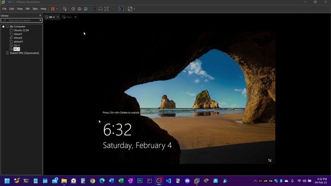Open Microsoft Excel from the taskbar
The image size is (331, 186).
121,181
